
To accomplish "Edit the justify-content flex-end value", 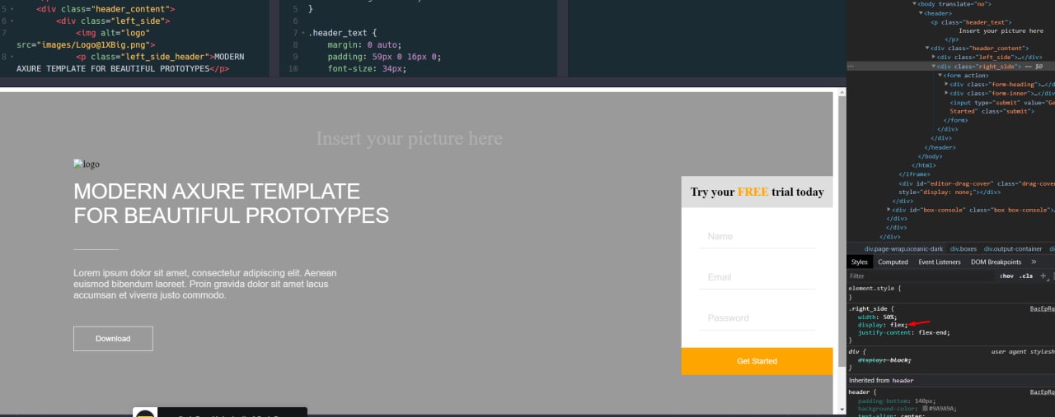I will (x=935, y=333).
